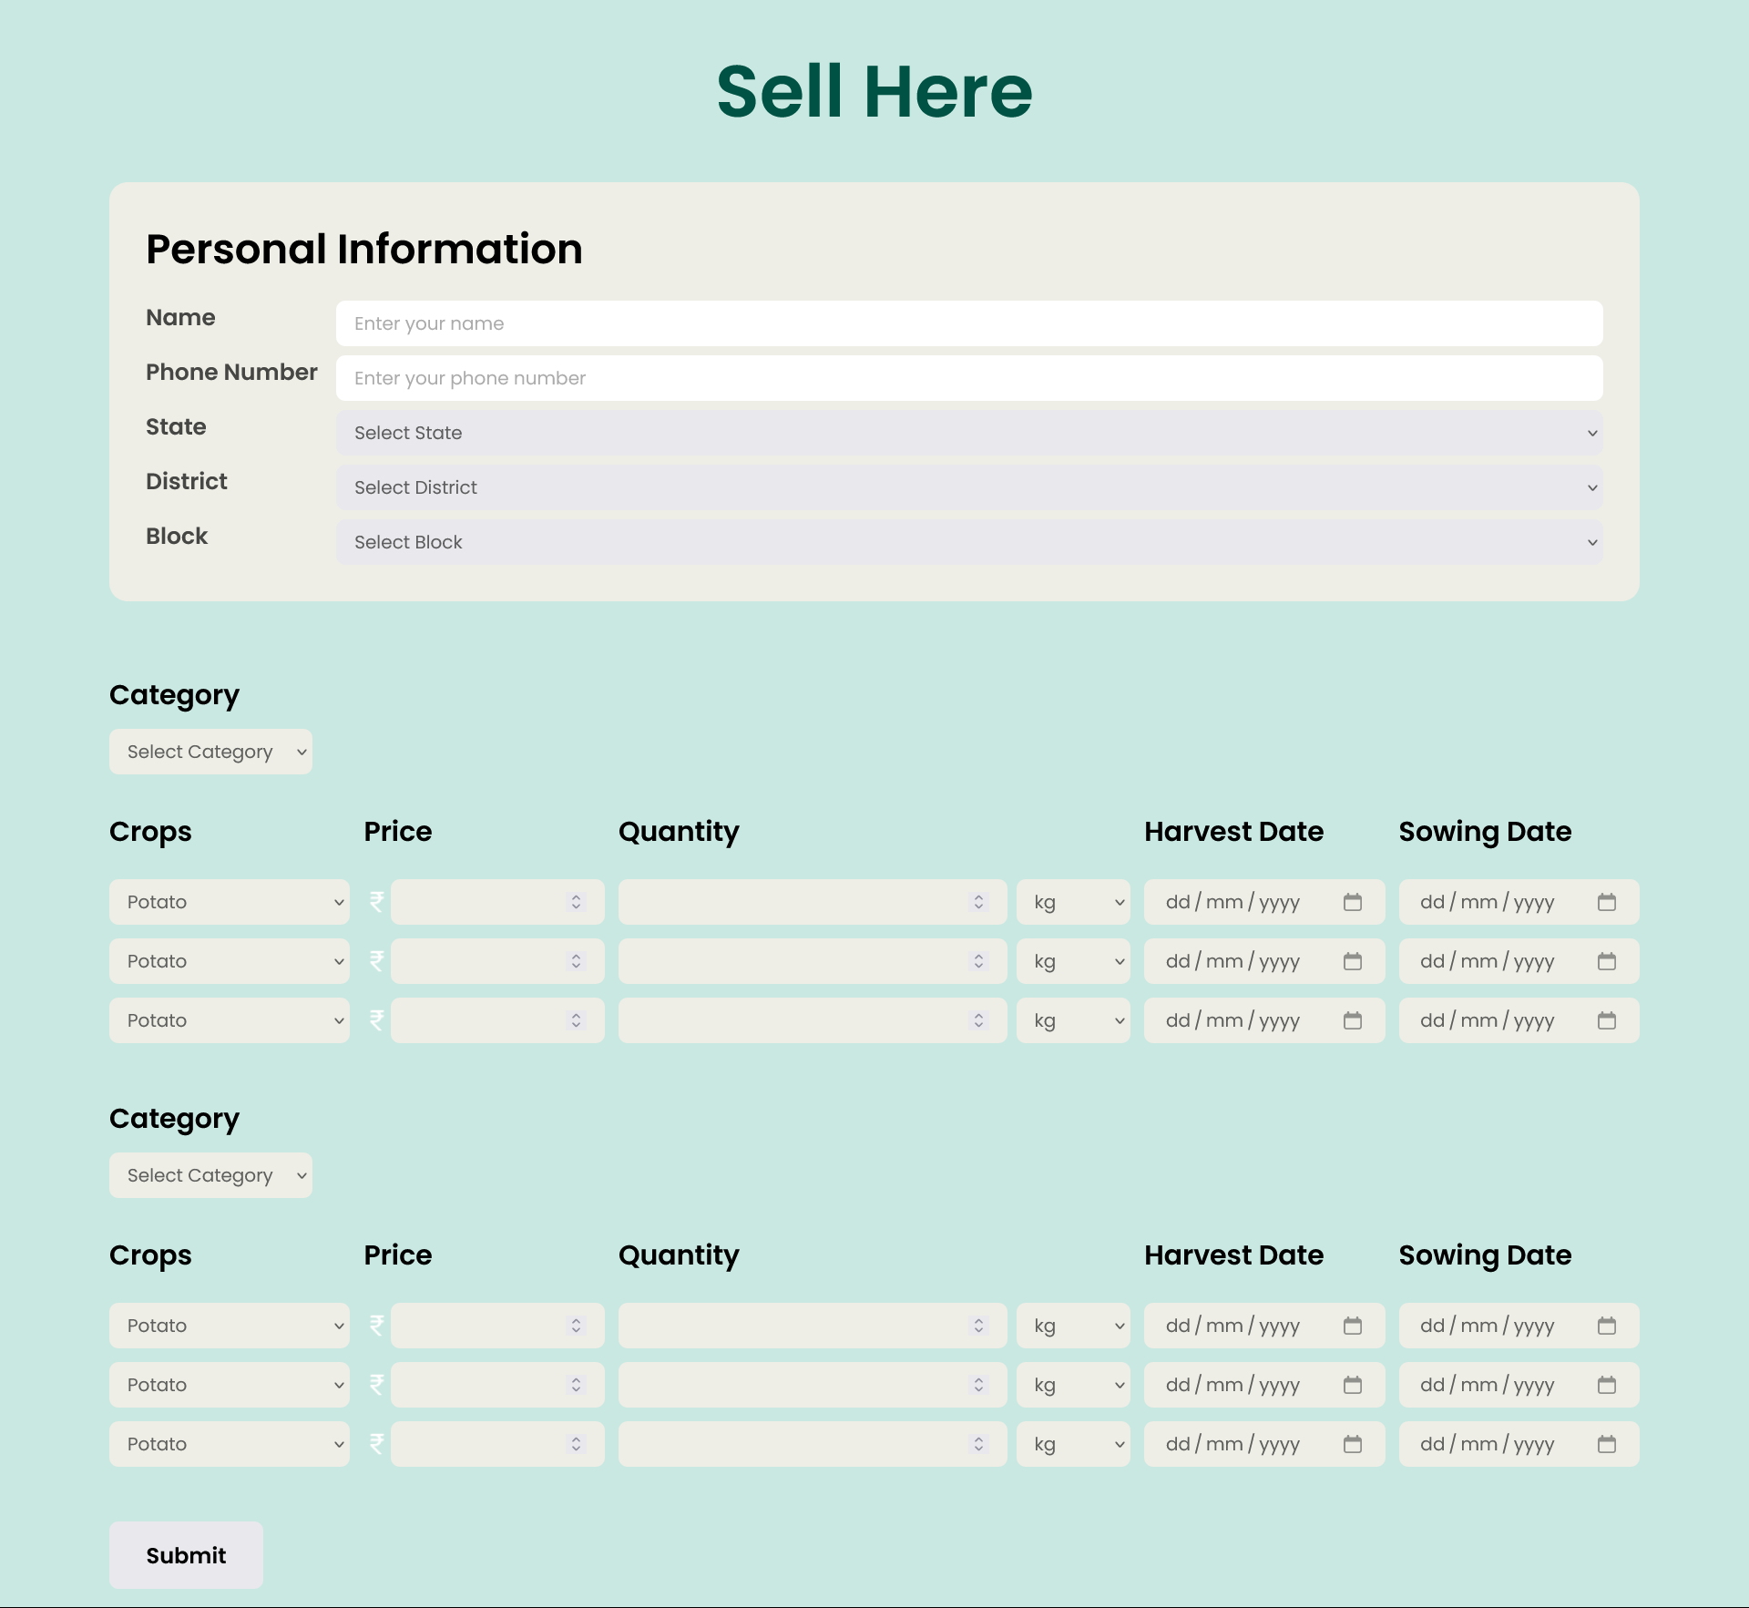This screenshot has height=1608, width=1749.
Task: Open the Select Block dropdown
Action: (x=968, y=542)
